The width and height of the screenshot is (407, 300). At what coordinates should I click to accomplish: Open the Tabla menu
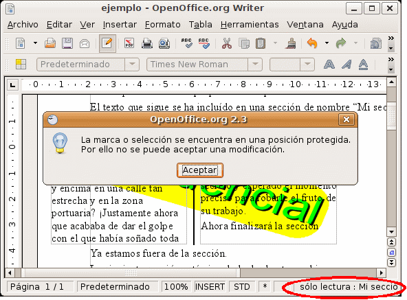[200, 25]
